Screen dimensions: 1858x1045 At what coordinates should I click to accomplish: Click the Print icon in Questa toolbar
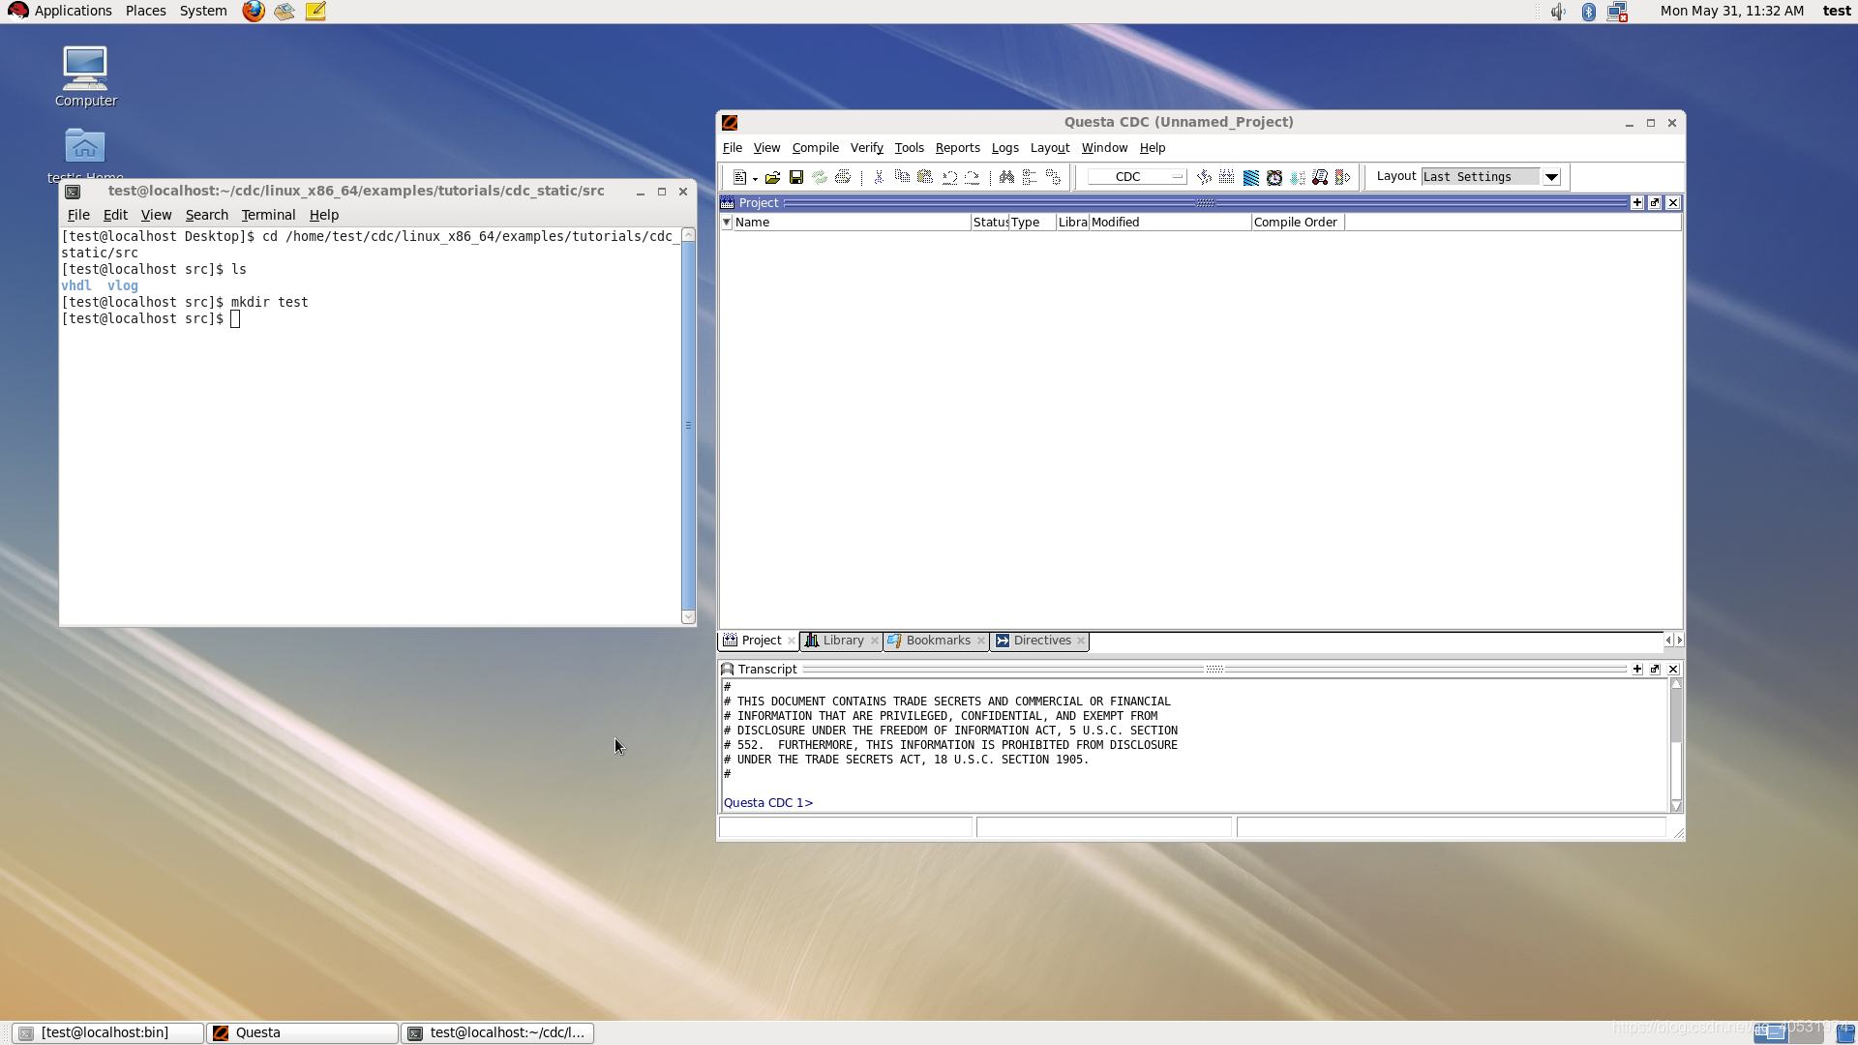[843, 177]
